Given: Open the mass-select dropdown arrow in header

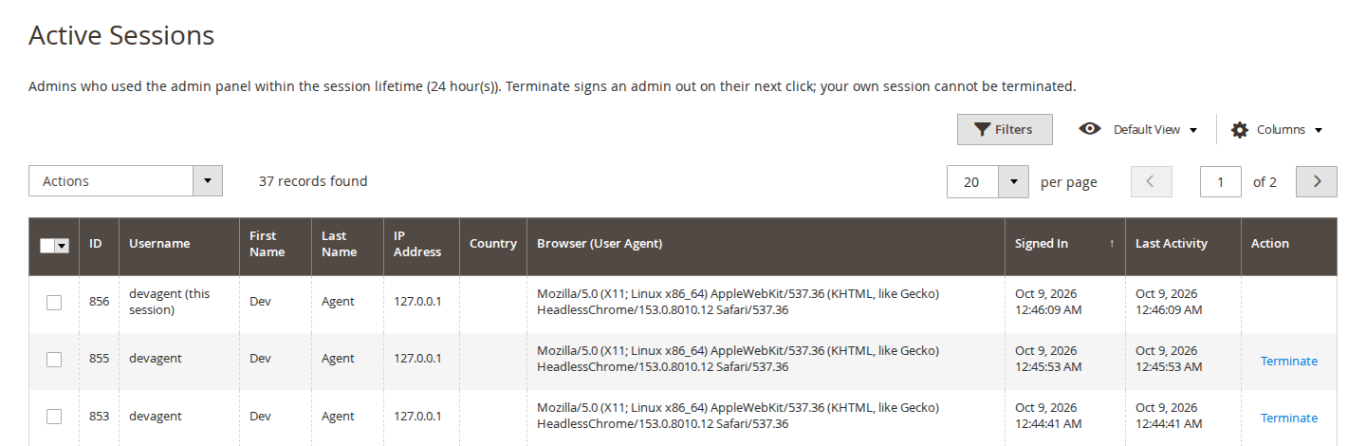Looking at the screenshot, I should click(63, 245).
